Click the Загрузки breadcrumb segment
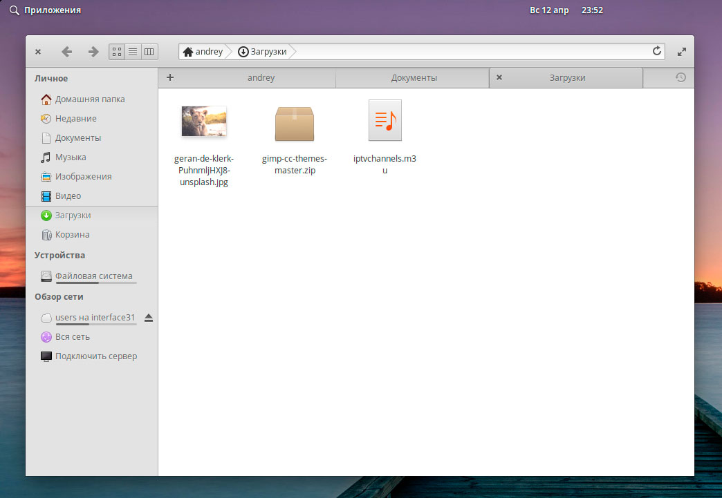 point(263,52)
